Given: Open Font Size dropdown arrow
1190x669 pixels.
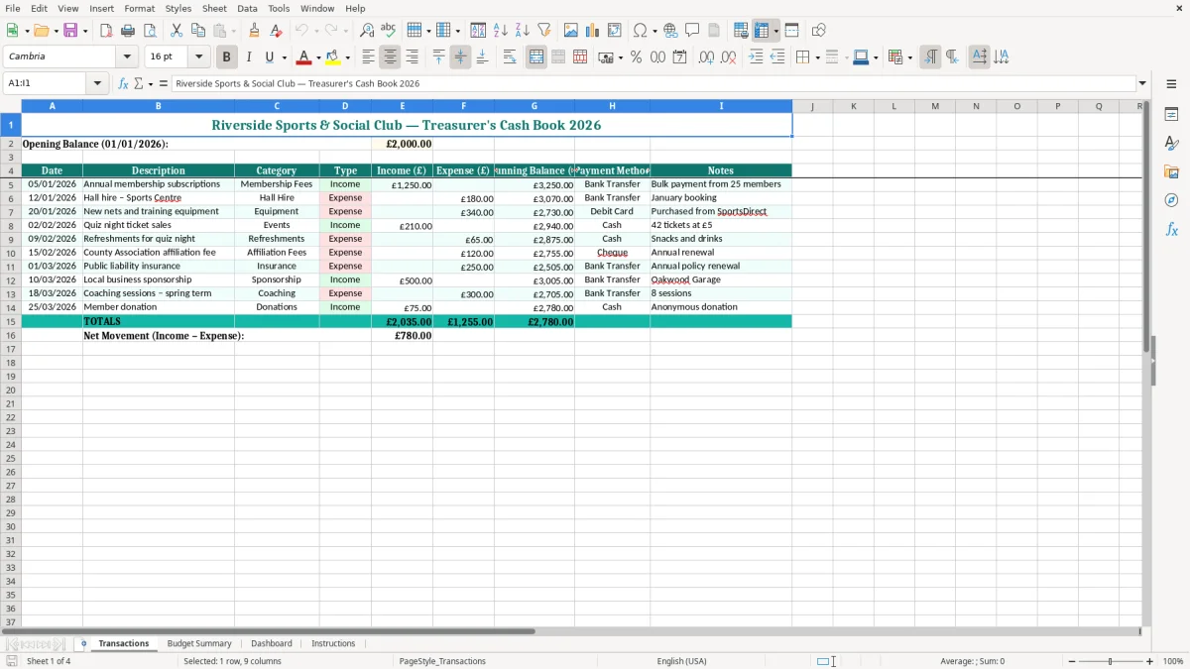Looking at the screenshot, I should point(198,57).
